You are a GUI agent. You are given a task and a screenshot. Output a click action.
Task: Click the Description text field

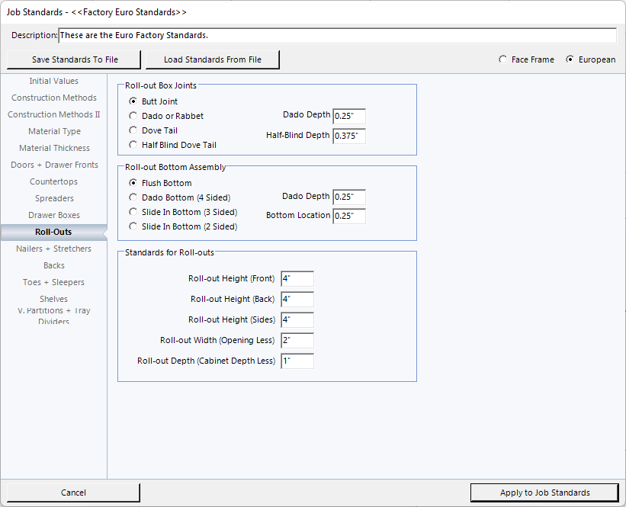337,36
